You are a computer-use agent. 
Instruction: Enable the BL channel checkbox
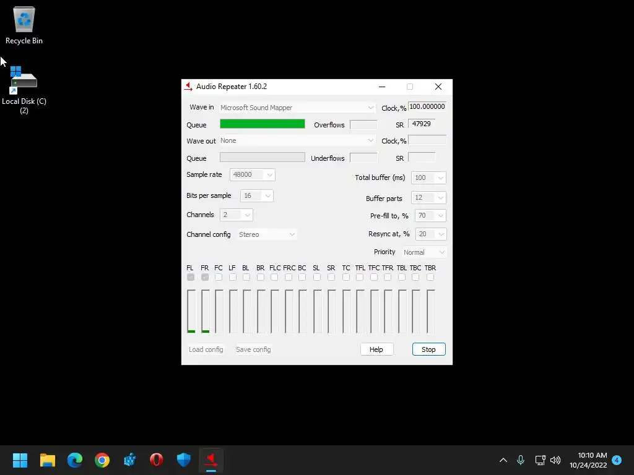(246, 277)
